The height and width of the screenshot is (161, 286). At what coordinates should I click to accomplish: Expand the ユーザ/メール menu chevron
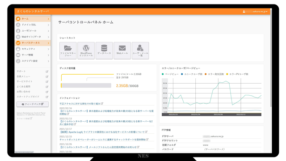pos(48,31)
